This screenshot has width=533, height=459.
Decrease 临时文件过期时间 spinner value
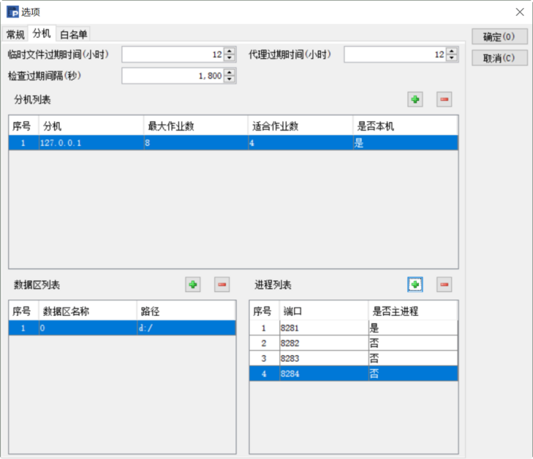(x=230, y=58)
